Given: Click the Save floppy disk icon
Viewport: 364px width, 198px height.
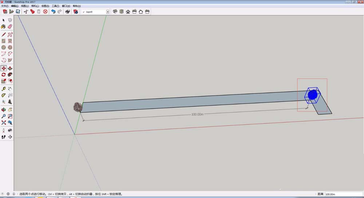Looking at the screenshot, I should pyautogui.click(x=18, y=12).
